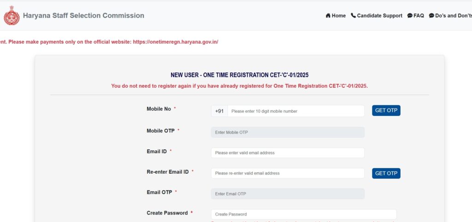Click the Enter Mobile OTP field

[x=288, y=132]
